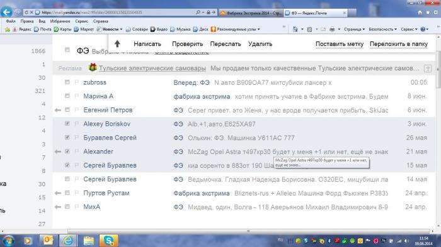Open the Избранное menu
This screenshot has height=247, width=441.
point(60,21)
